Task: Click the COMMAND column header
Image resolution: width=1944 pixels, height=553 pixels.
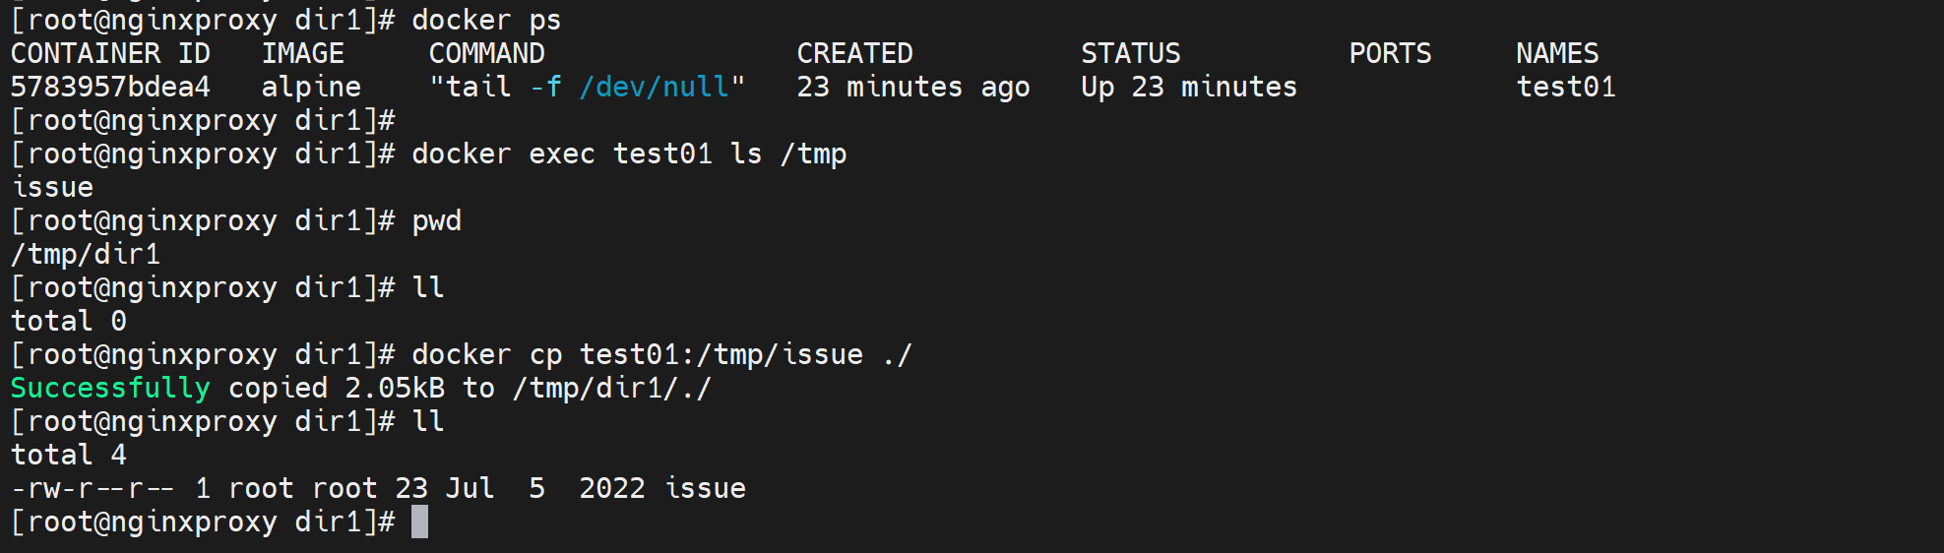Action: 486,53
